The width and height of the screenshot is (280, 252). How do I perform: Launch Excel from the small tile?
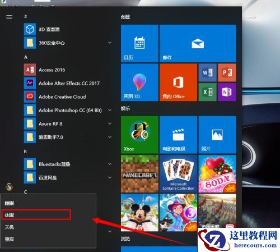[x=207, y=92]
